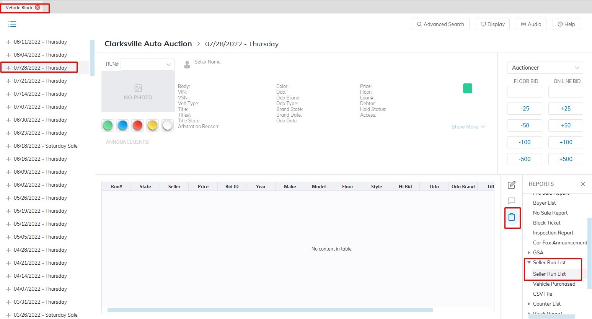Expand the GSA reports tree node
592x319 pixels.
[529, 252]
